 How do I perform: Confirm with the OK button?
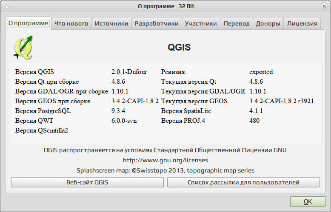308,202
